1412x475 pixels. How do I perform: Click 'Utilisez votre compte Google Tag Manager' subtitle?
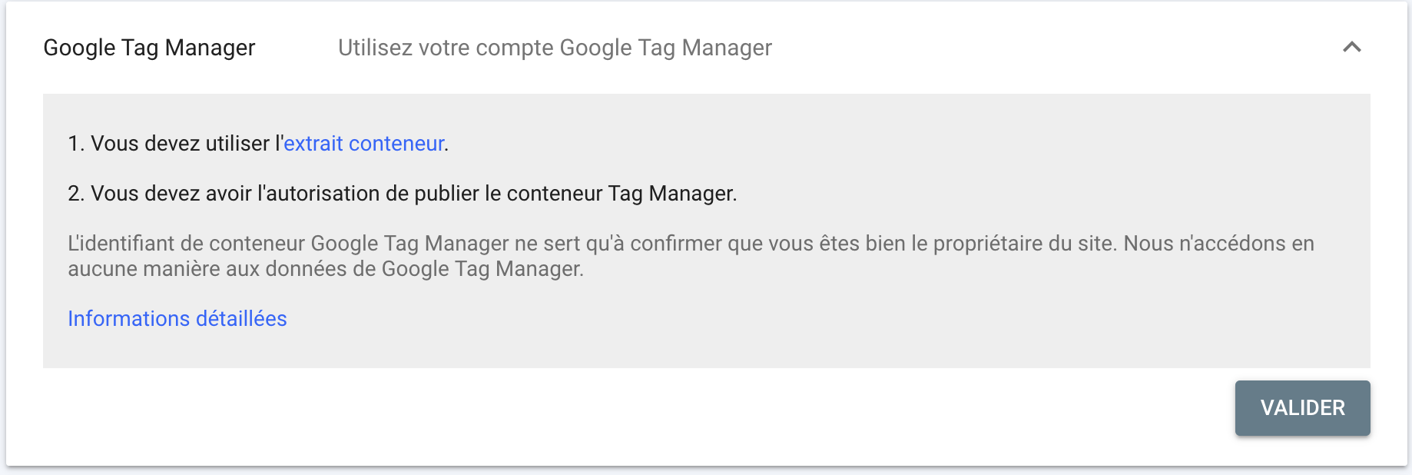pos(555,48)
